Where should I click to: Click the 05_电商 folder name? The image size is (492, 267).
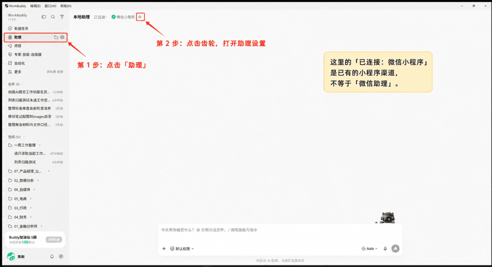(x=20, y=198)
